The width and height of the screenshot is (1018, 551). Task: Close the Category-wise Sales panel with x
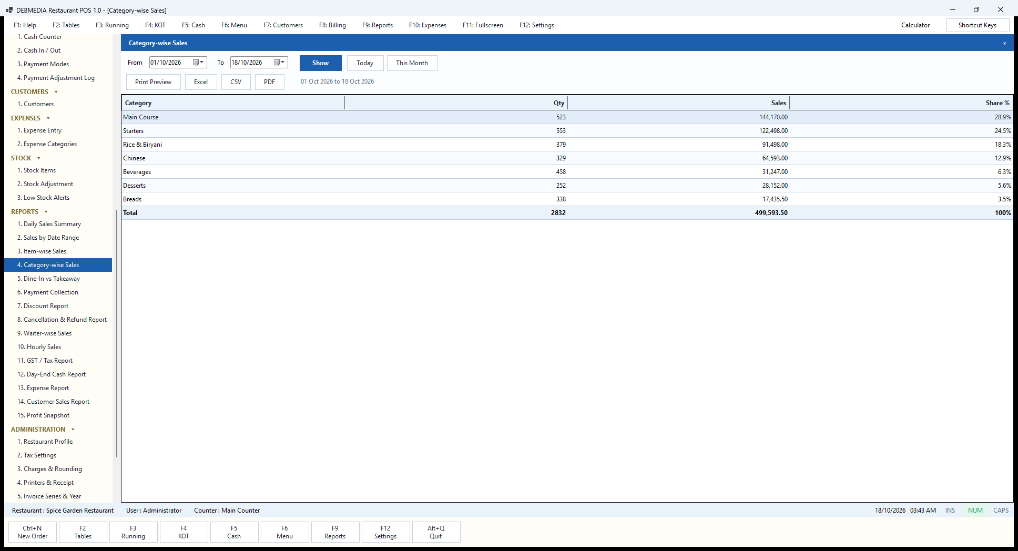1004,43
